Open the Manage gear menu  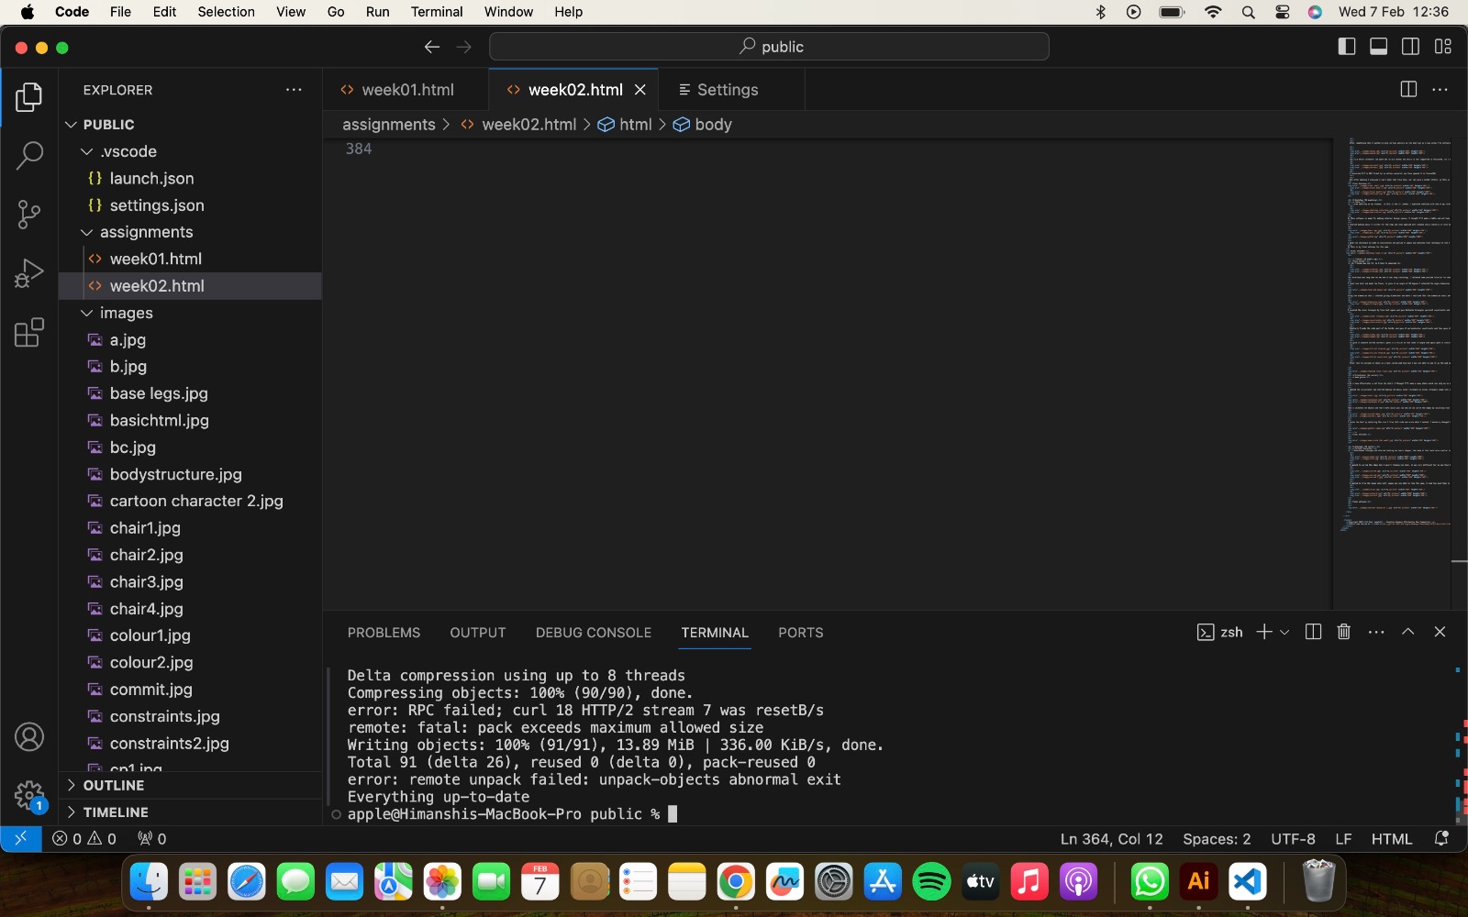pyautogui.click(x=29, y=795)
